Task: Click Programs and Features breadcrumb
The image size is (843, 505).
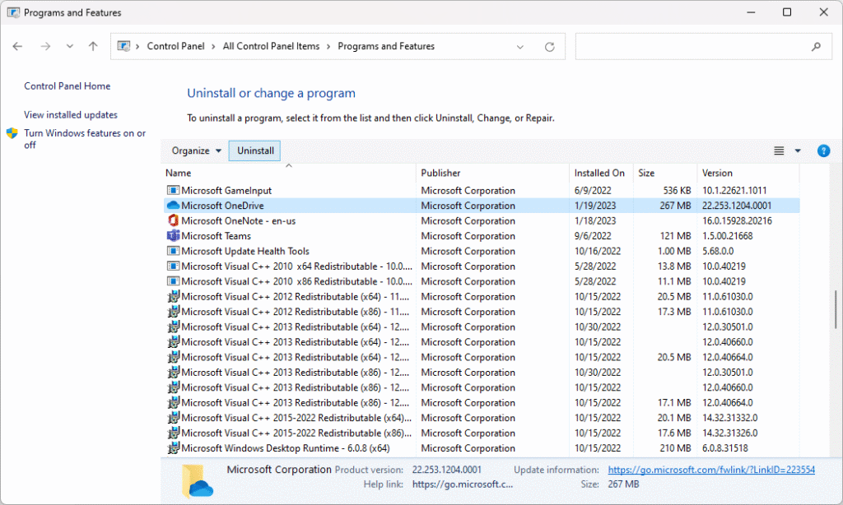Action: pyautogui.click(x=386, y=46)
